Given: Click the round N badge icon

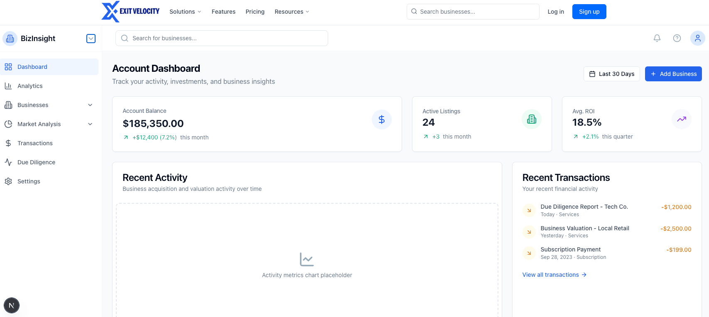Looking at the screenshot, I should pyautogui.click(x=12, y=305).
